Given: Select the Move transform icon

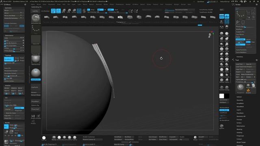Looking at the screenshot, I should point(64,11).
